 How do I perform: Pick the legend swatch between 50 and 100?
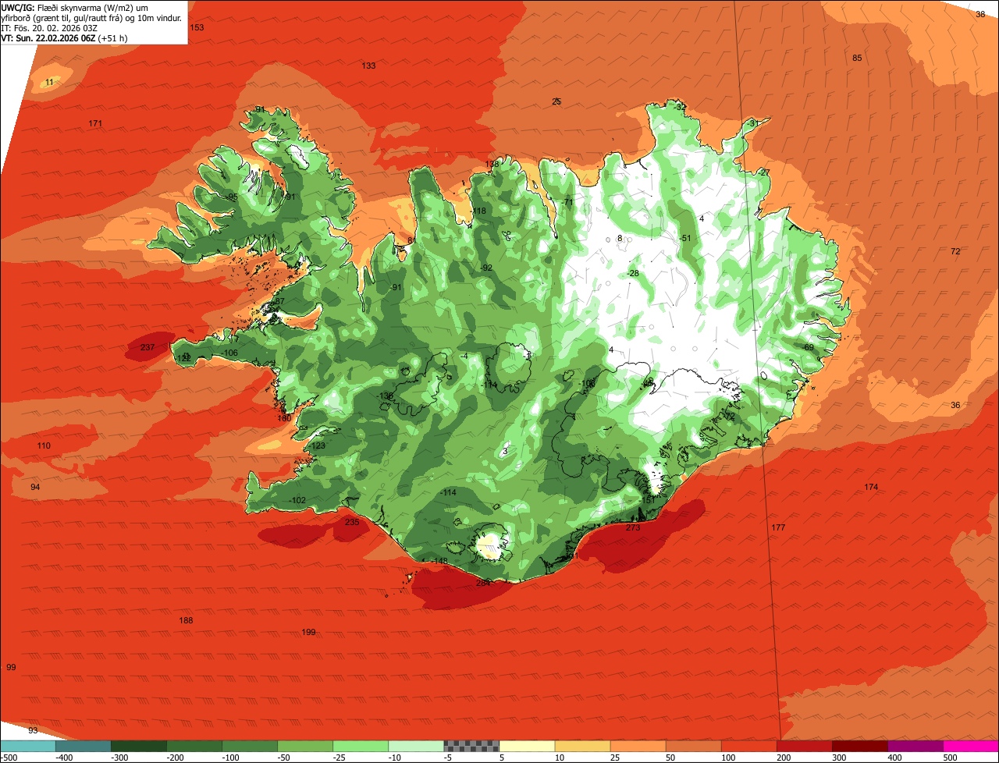click(x=693, y=746)
